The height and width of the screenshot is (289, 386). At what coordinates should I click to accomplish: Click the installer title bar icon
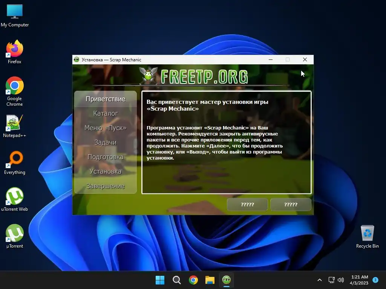(77, 59)
